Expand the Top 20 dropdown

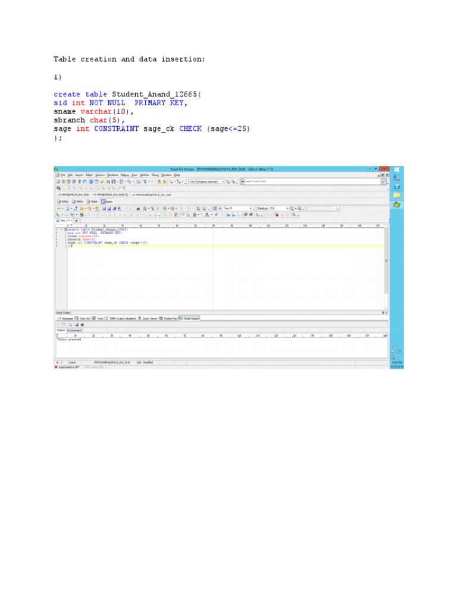pos(251,209)
